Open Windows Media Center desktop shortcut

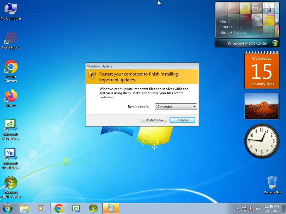(x=11, y=187)
